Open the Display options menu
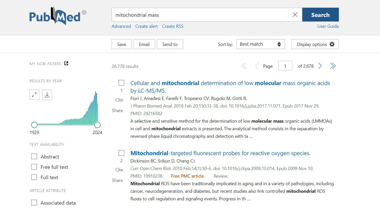The image size is (380, 212). tap(315, 44)
